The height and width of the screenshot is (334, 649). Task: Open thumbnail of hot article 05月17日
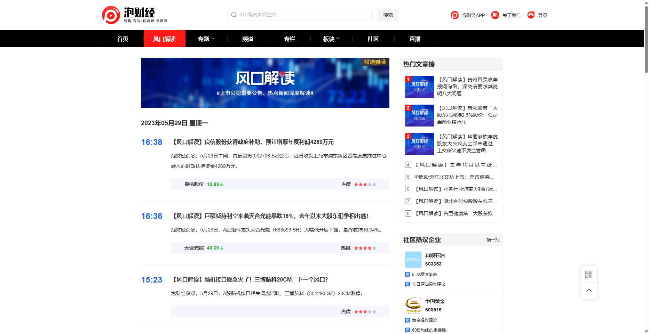pyautogui.click(x=420, y=144)
